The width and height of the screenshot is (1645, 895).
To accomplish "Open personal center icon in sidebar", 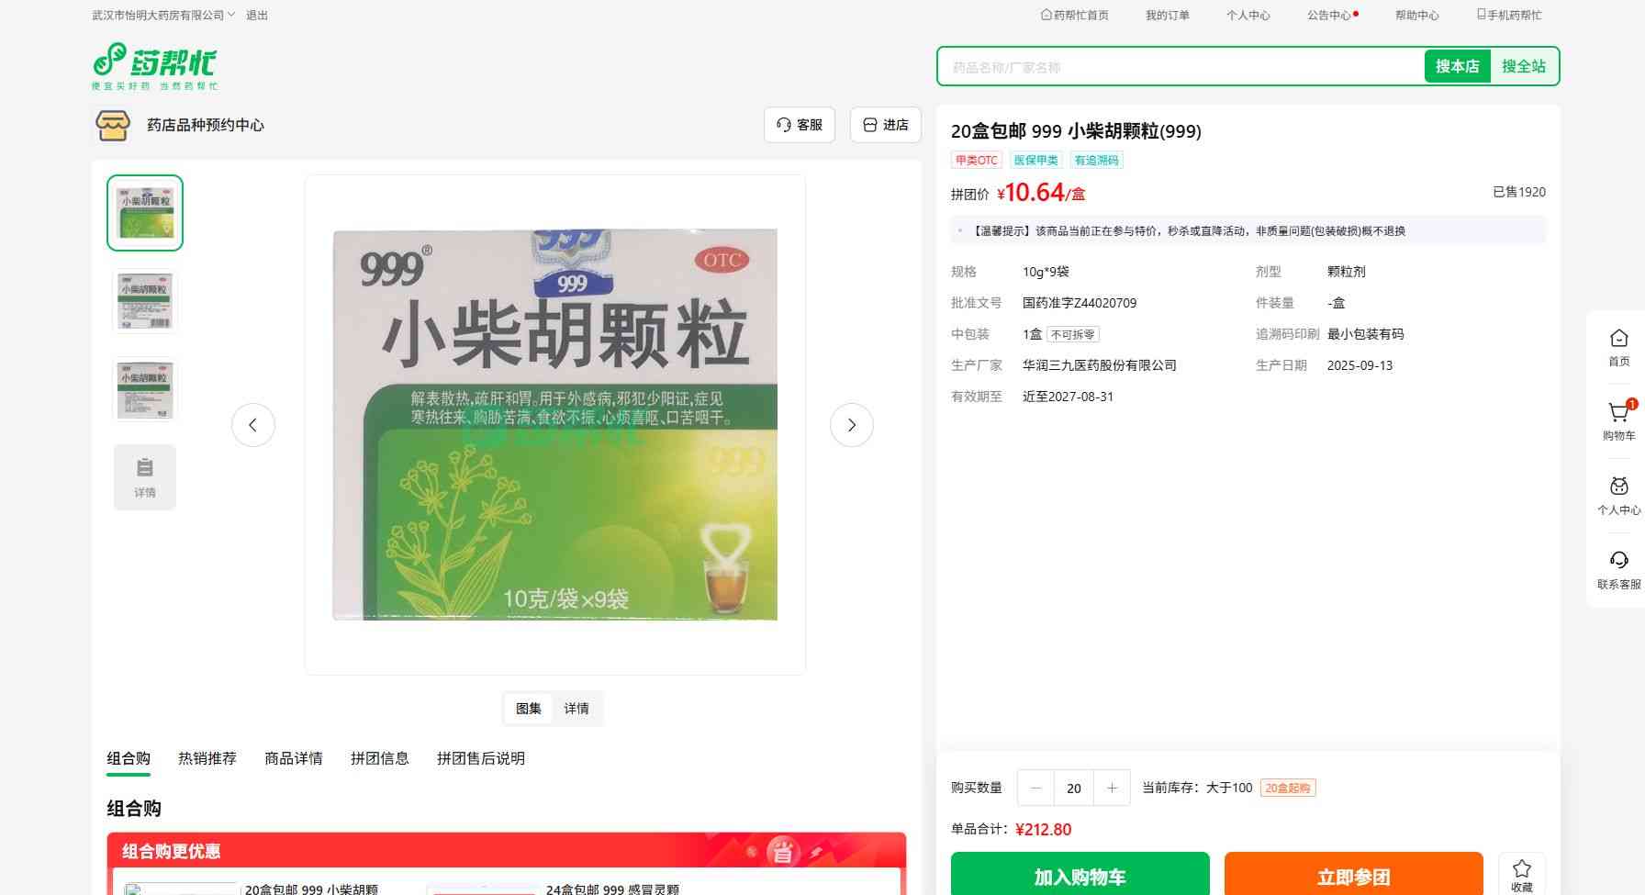I will pyautogui.click(x=1618, y=487).
